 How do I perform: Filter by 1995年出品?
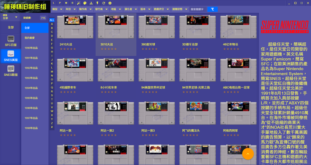tap(35, 98)
